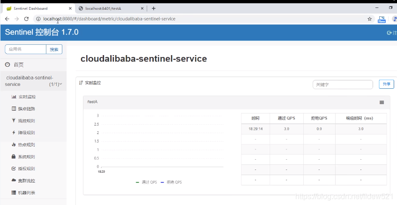Viewport: 397px width, 205px height.
Task: Click the logout icon in Sentinel header
Action: tap(389, 33)
